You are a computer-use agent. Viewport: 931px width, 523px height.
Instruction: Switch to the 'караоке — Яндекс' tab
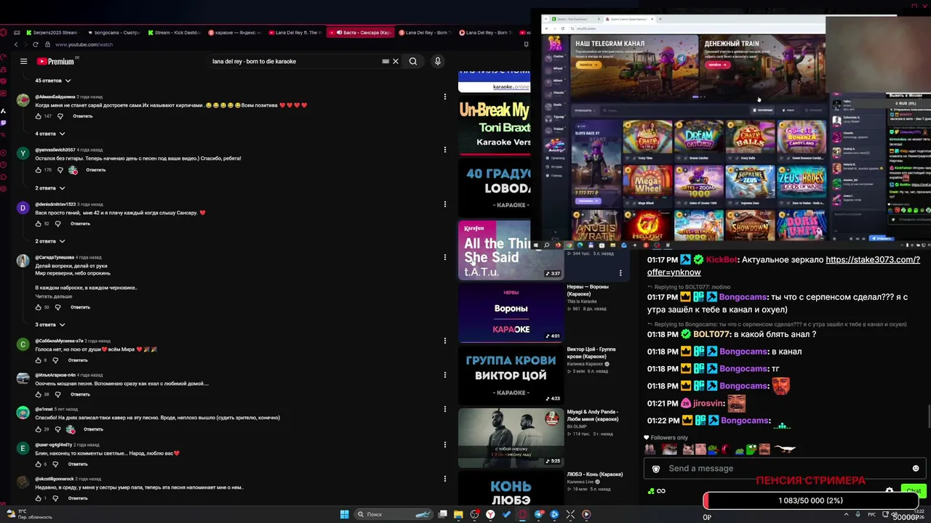[x=233, y=33]
